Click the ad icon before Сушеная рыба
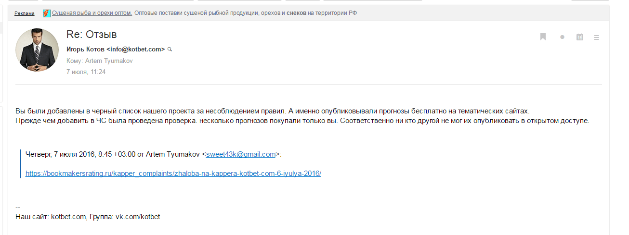The height and width of the screenshot is (235, 629). tap(46, 13)
